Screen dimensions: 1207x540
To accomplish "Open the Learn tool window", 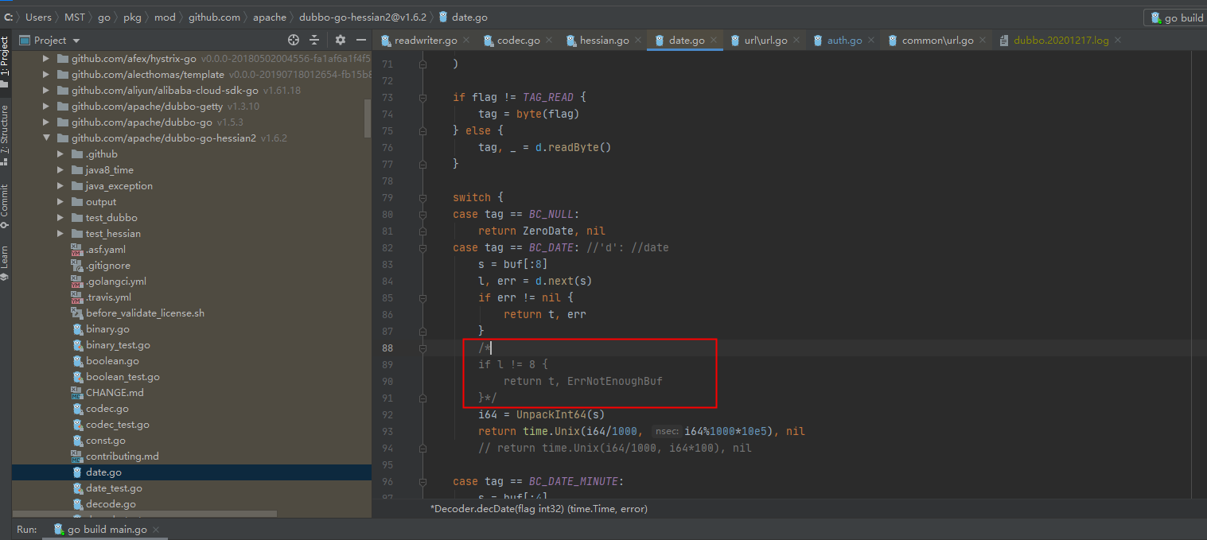I will point(7,252).
